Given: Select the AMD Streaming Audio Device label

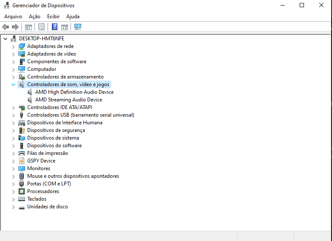Looking at the screenshot, I should click(x=68, y=100).
